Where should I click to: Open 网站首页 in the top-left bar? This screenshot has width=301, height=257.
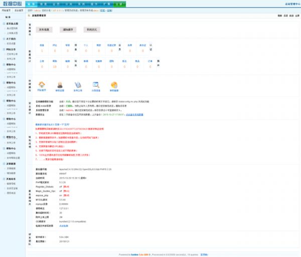point(6,11)
